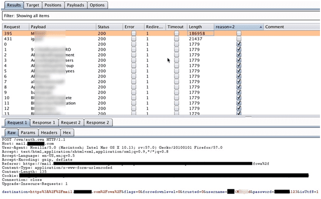
Task: Toggle reason=2 checkbox for request 0
Action: pos(239,44)
